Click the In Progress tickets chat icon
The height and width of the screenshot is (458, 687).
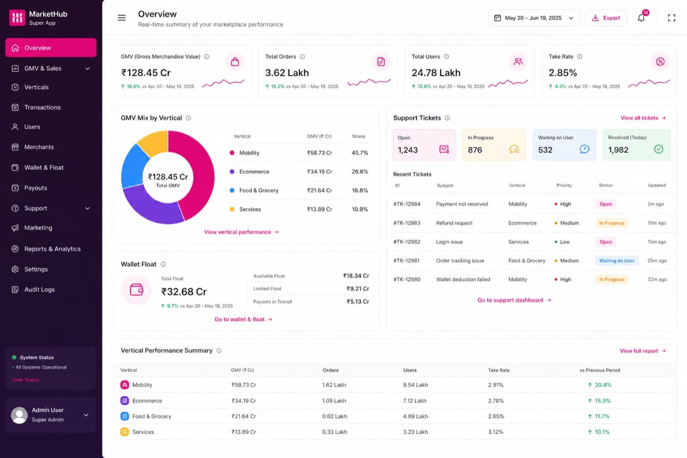click(514, 149)
